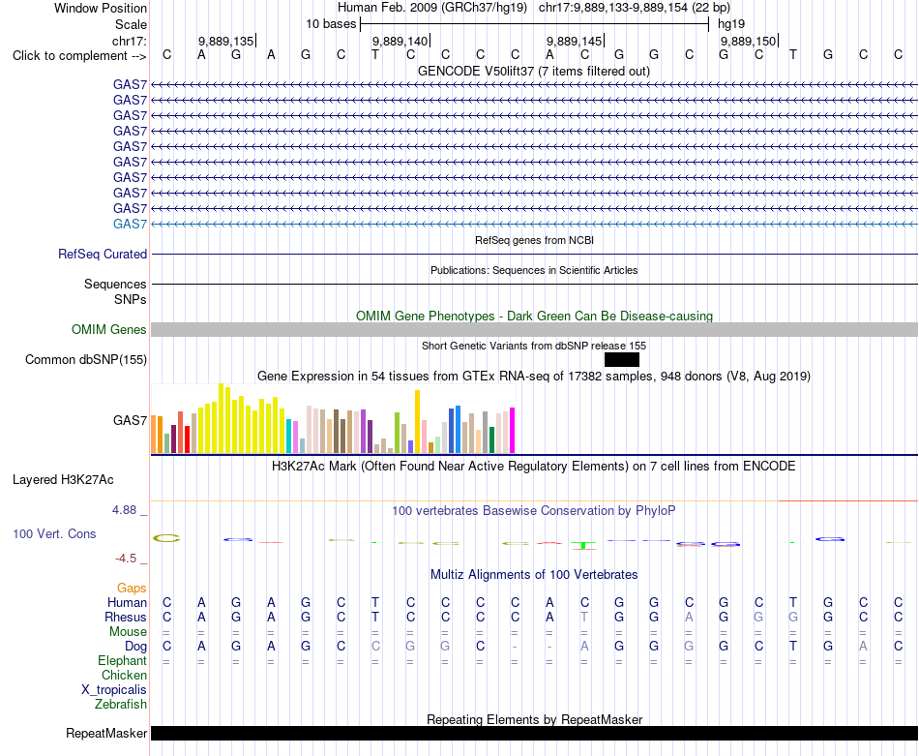919x756 pixels.
Task: Click the gray OMIM Genes bar
Action: coord(534,330)
